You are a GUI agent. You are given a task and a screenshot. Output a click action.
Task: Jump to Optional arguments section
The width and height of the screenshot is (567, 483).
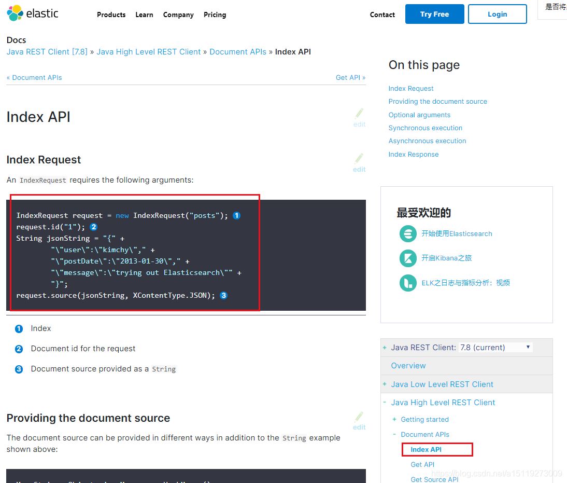click(x=419, y=115)
